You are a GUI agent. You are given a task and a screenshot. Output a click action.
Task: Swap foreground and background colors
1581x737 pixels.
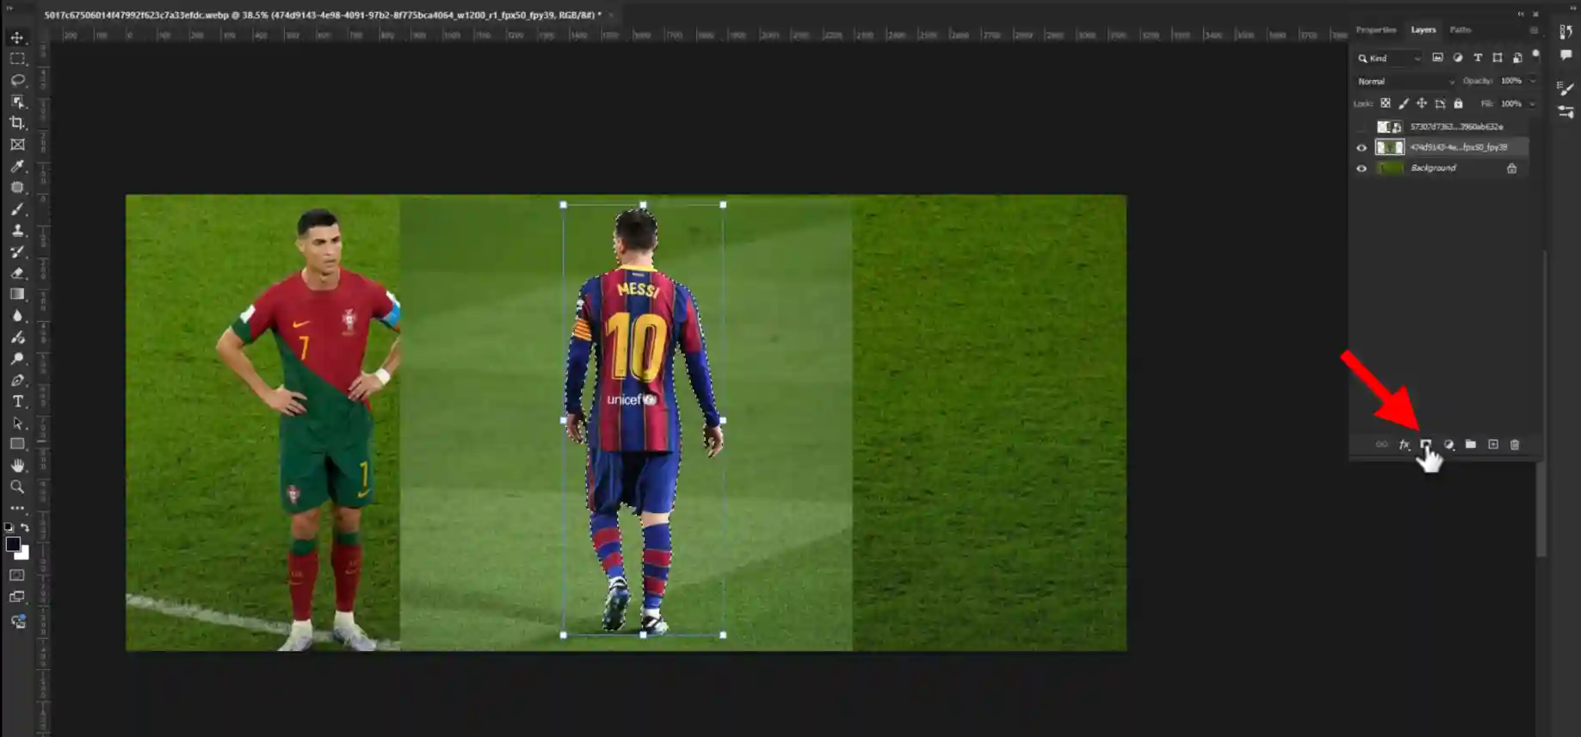[25, 527]
